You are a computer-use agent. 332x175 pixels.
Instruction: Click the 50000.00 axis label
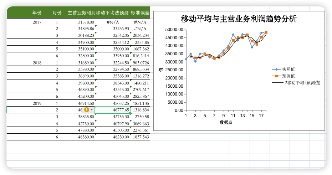tap(174, 30)
